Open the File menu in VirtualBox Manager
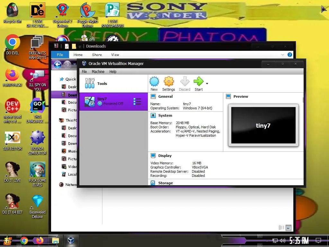 point(84,72)
